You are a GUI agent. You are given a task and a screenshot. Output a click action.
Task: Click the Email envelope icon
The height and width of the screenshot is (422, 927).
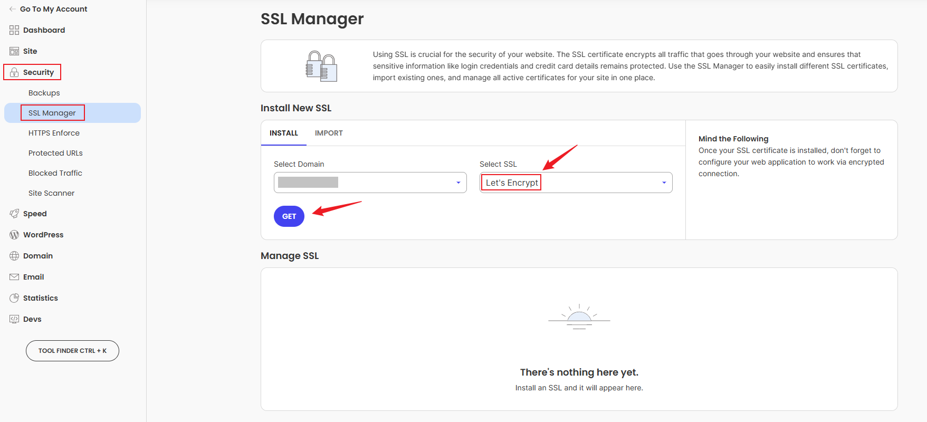pyautogui.click(x=14, y=277)
